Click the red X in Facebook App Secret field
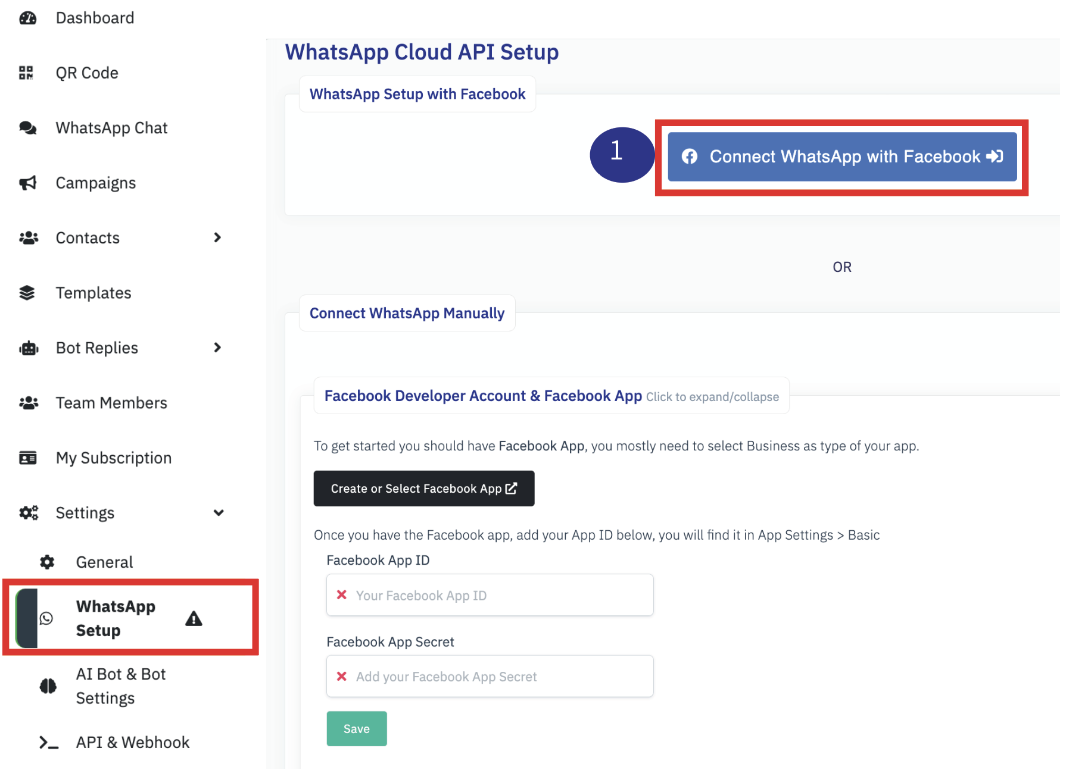1066x770 pixels. [342, 676]
